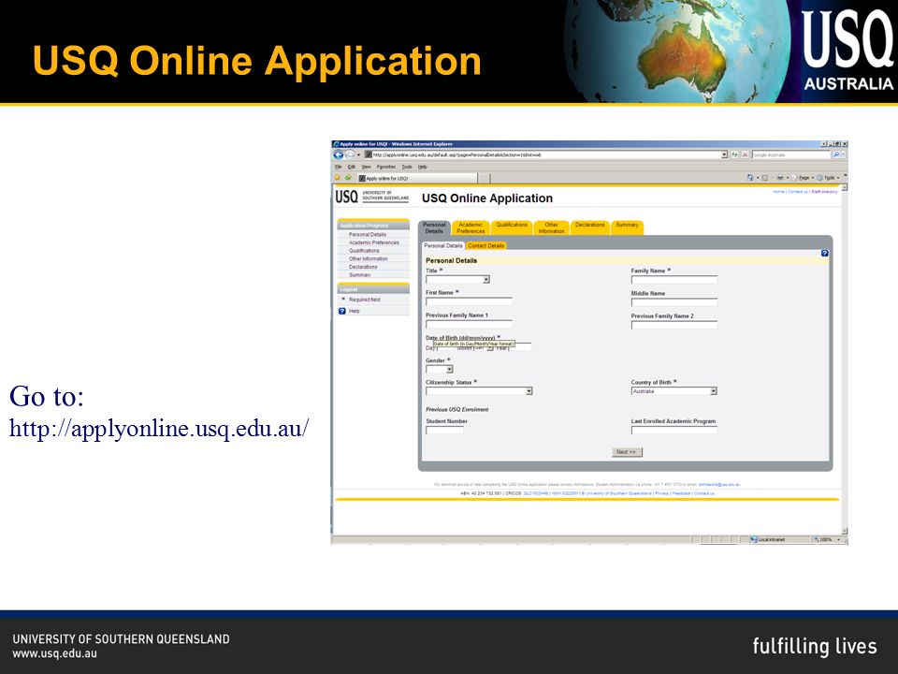
Task: Select the Personal Details main tab
Action: 434,227
